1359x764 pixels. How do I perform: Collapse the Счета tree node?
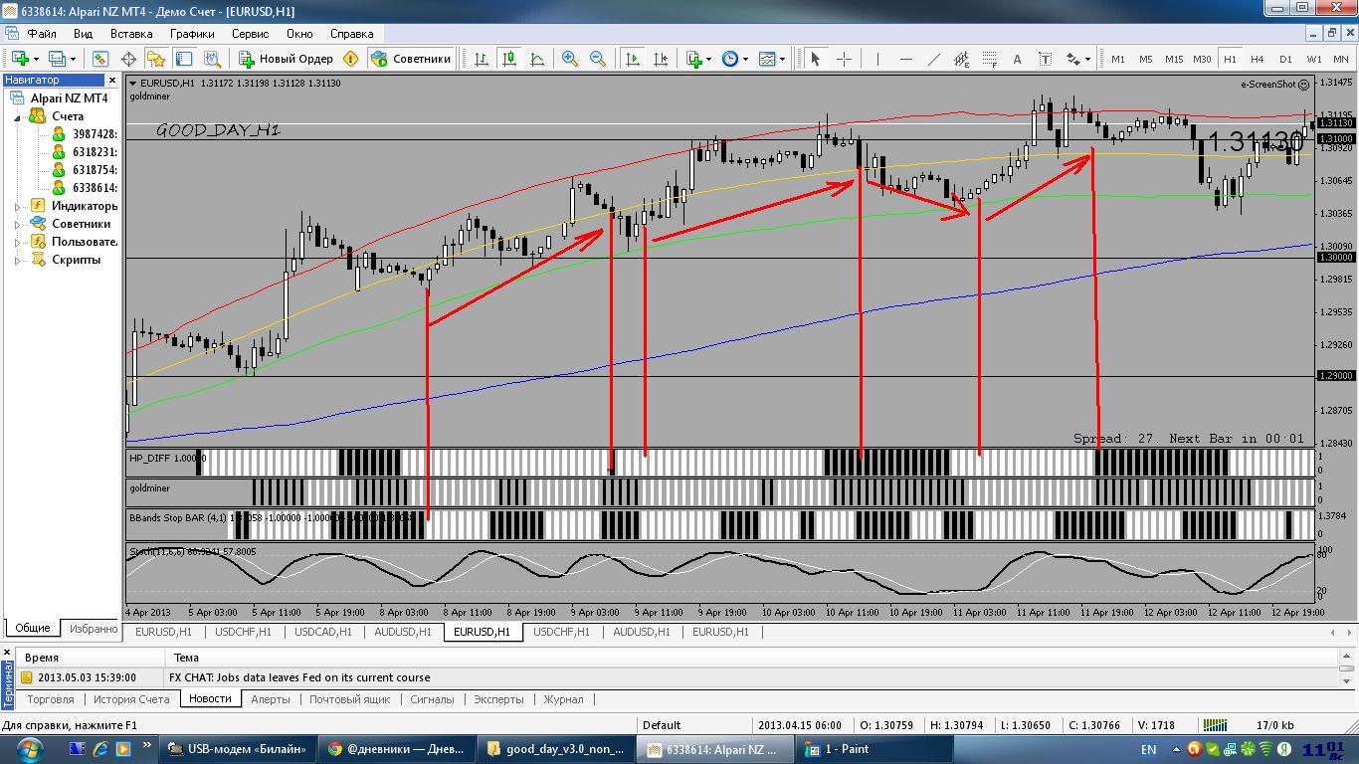17,117
